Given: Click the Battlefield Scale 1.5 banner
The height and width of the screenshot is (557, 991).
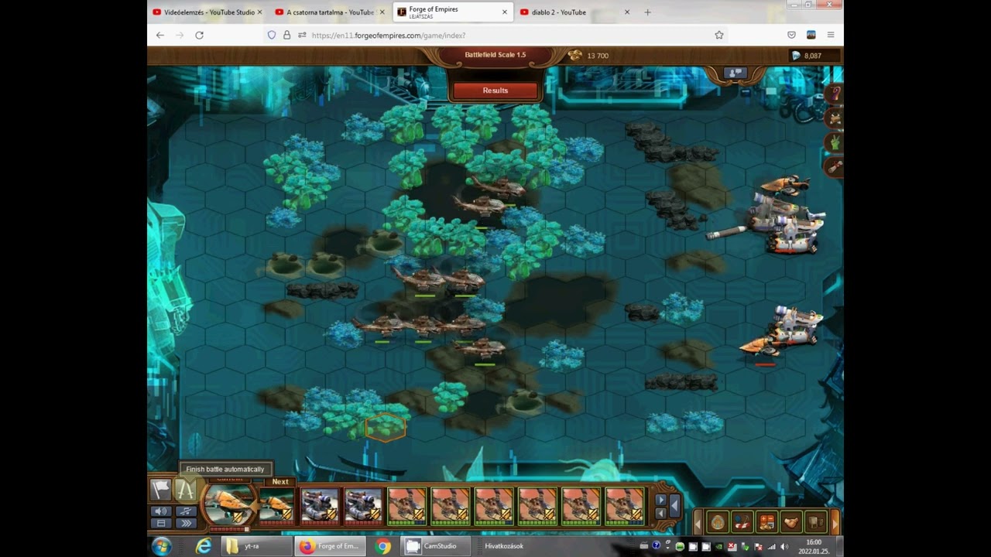Looking at the screenshot, I should coord(495,55).
